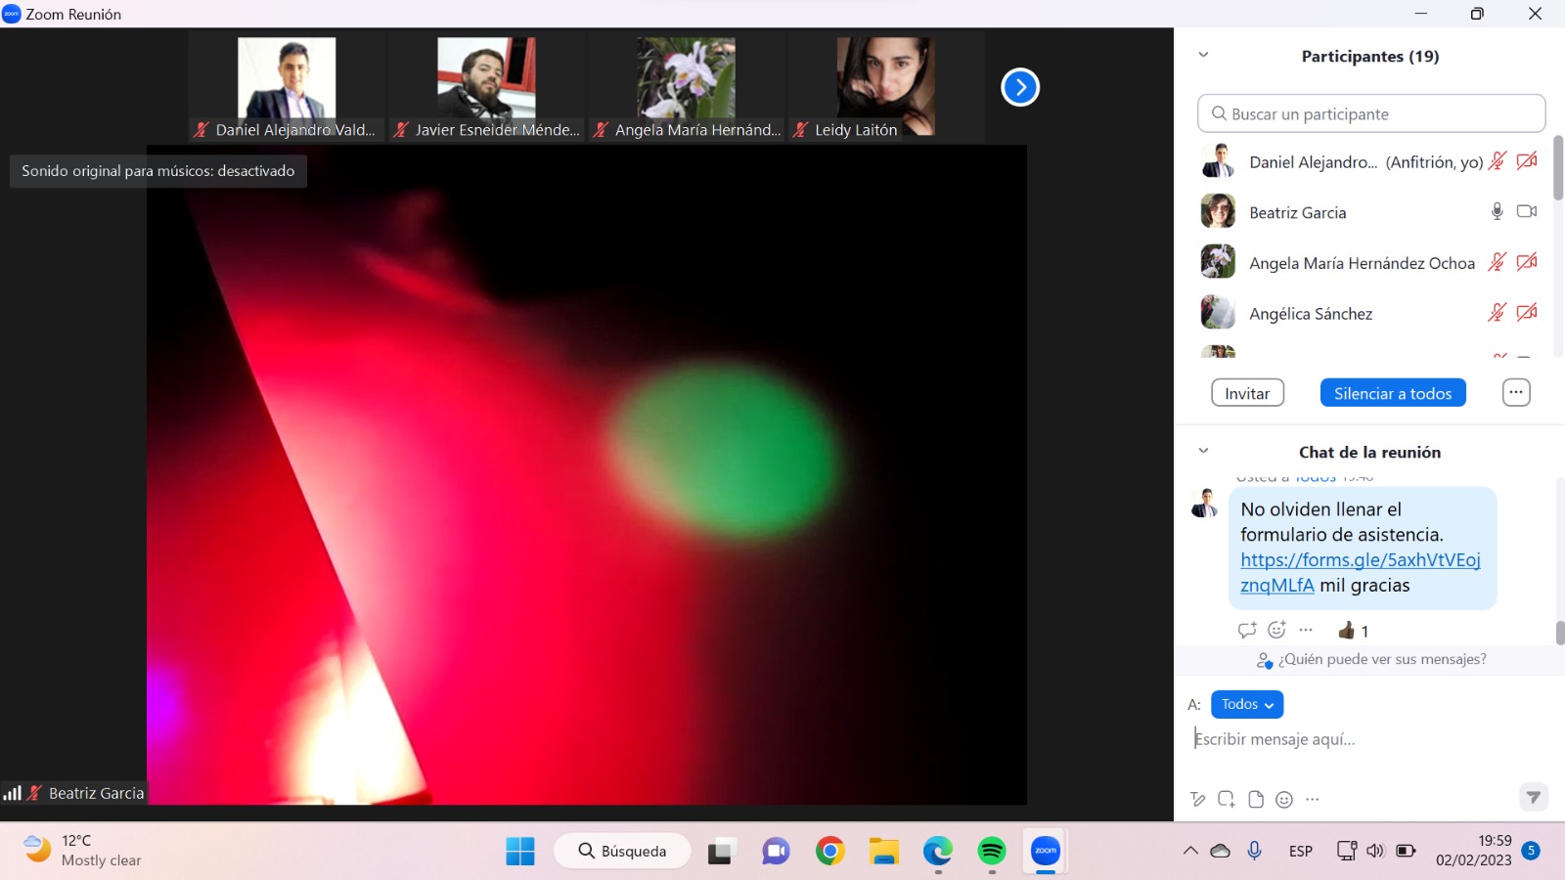Click Beatriz Garcia participant row avatar
Viewport: 1565px width, 880px height.
coord(1218,211)
